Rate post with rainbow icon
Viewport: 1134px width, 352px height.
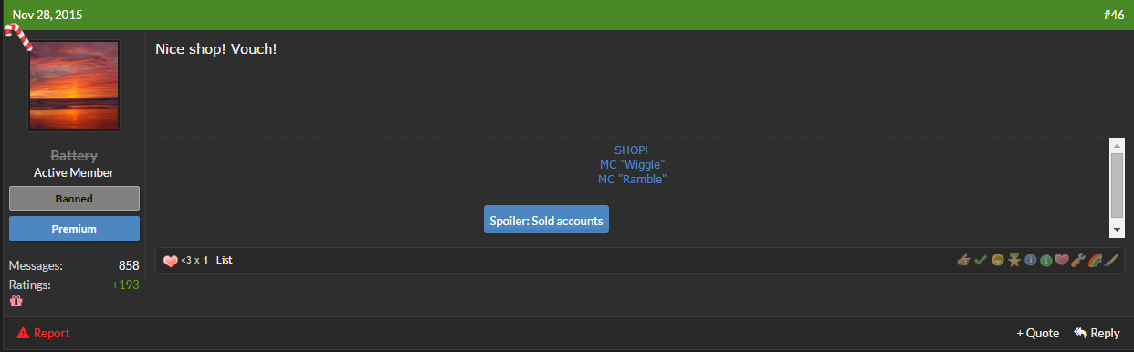click(x=1095, y=260)
